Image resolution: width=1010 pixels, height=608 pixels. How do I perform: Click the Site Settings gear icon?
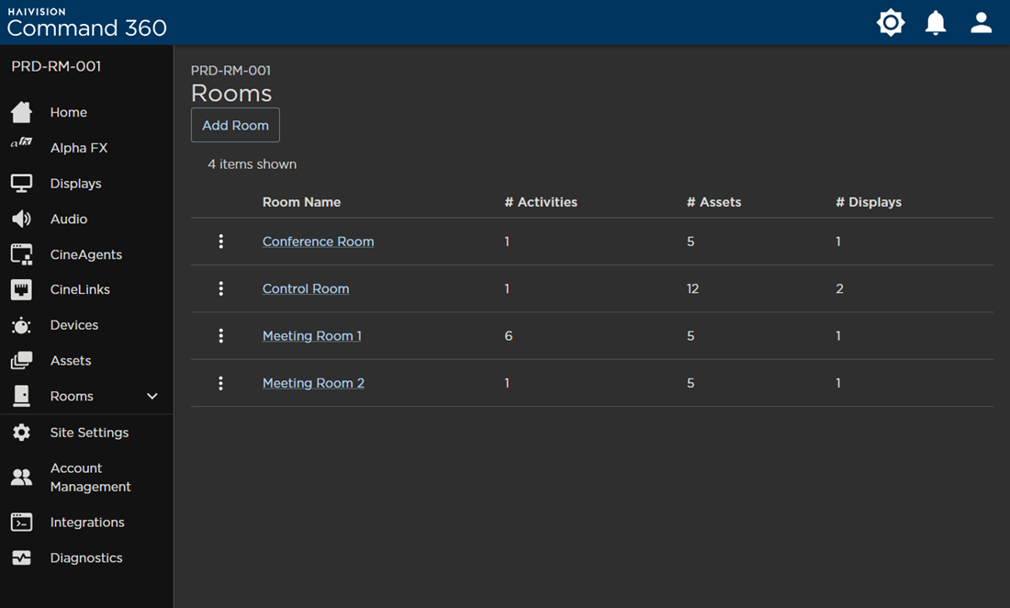click(21, 433)
